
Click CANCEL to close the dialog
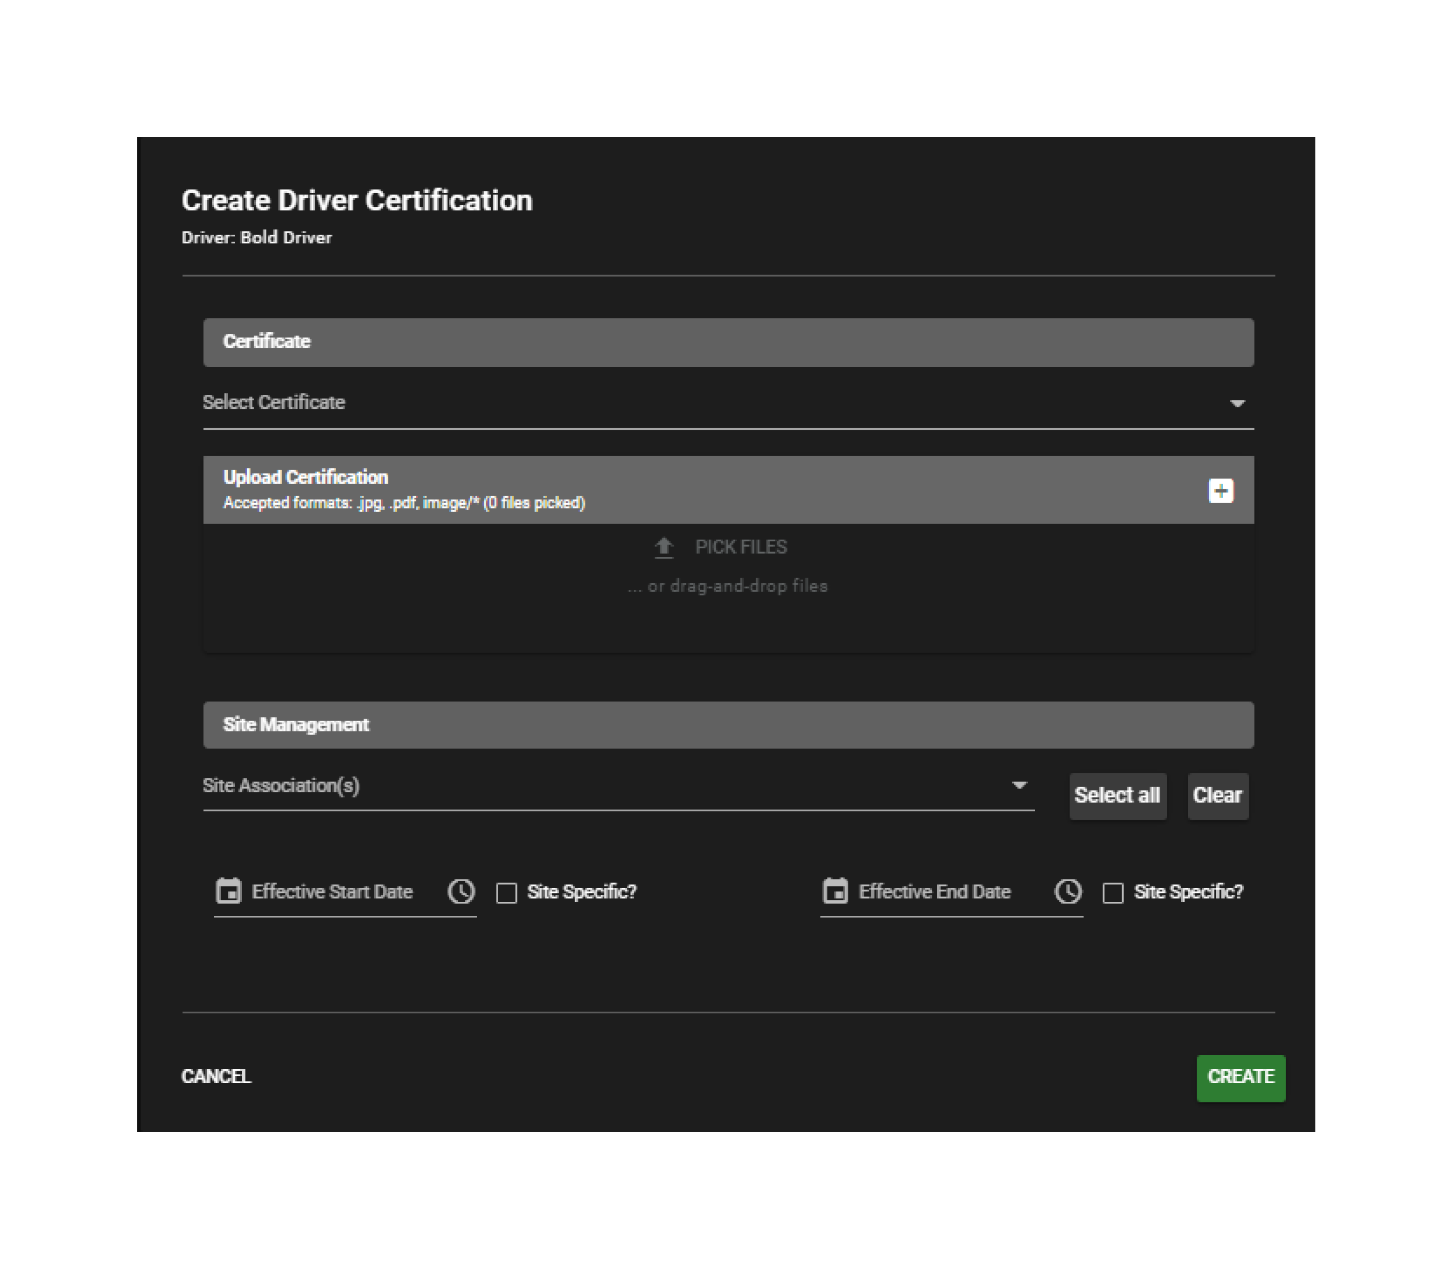click(216, 1077)
